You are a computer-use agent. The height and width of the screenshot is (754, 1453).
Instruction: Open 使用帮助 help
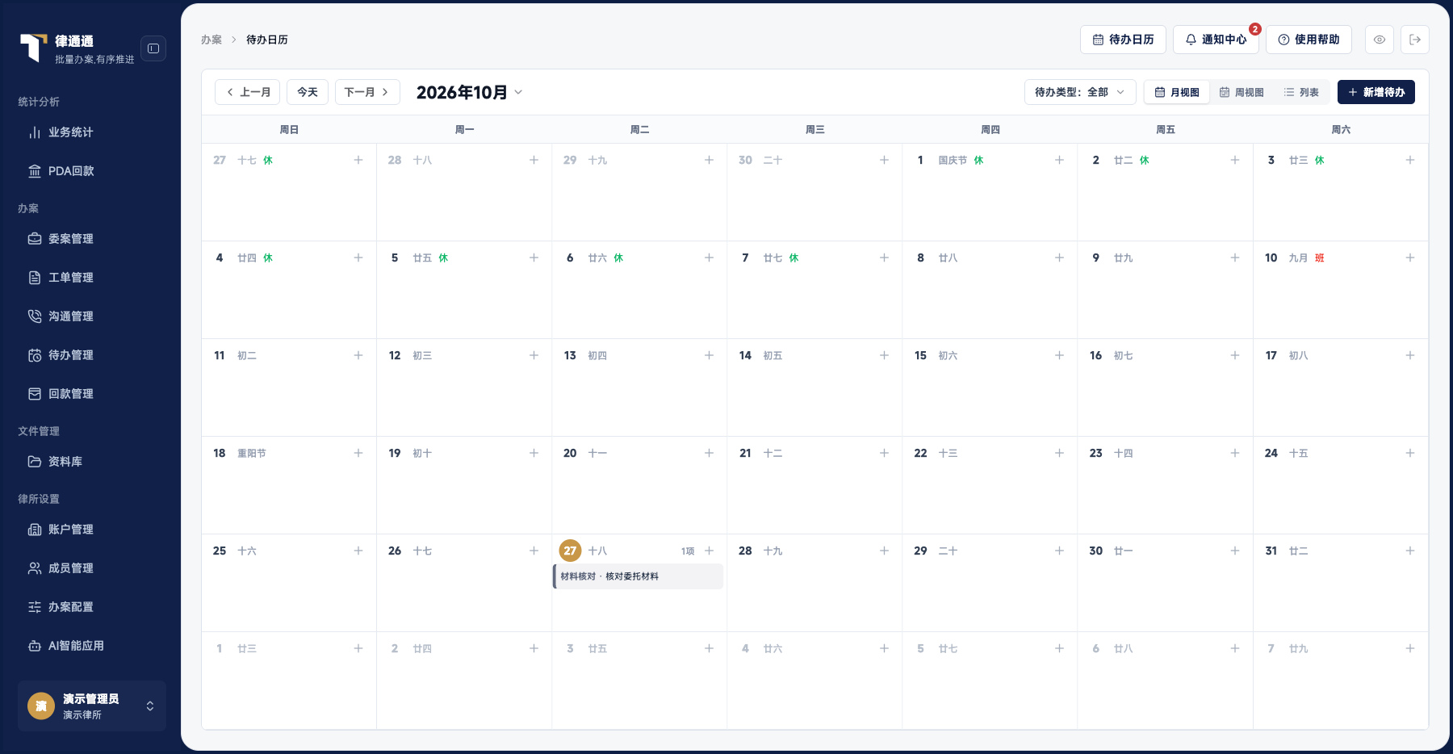click(1309, 40)
